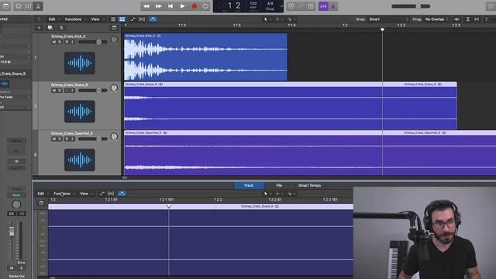The height and width of the screenshot is (279, 496).
Task: Adjust the Grimey_Crate_Snare_9 volume slider
Action: (x=93, y=91)
